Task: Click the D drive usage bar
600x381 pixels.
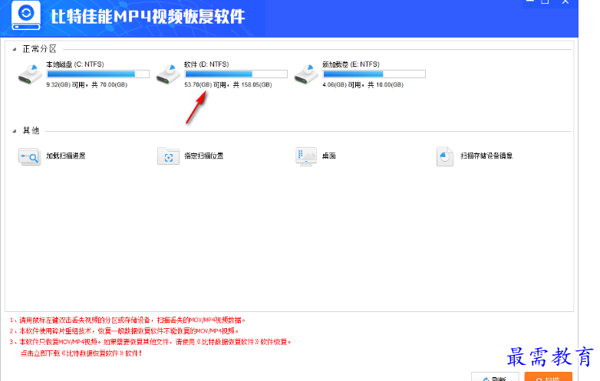Action: [x=236, y=74]
